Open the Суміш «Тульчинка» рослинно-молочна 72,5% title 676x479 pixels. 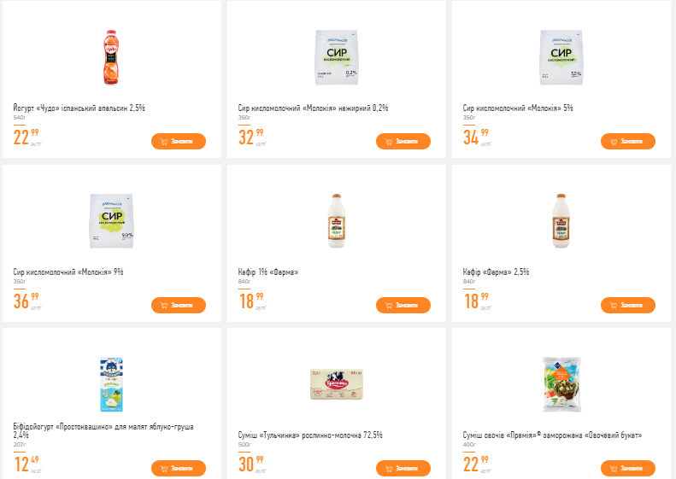point(310,435)
